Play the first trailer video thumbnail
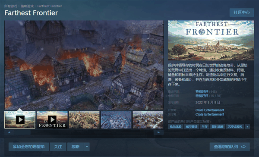259x157 pixels. [x=20, y=119]
